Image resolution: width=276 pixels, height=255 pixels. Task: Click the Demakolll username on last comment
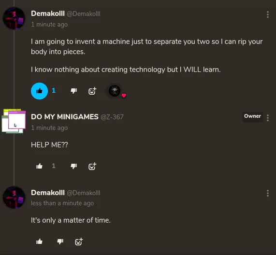[x=48, y=193]
